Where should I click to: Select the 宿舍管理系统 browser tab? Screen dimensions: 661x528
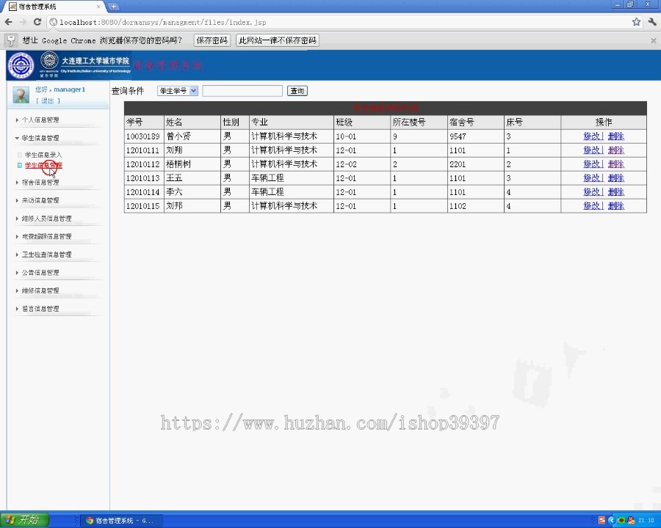click(53, 7)
